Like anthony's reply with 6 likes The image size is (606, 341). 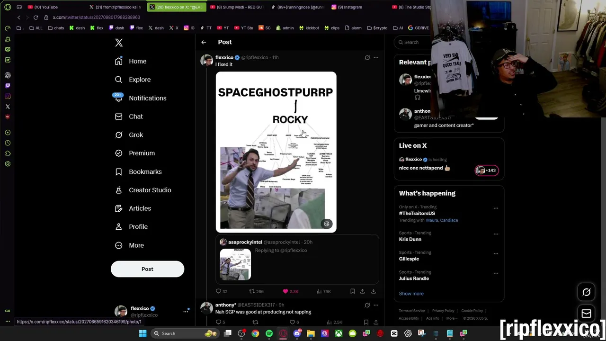click(294, 322)
